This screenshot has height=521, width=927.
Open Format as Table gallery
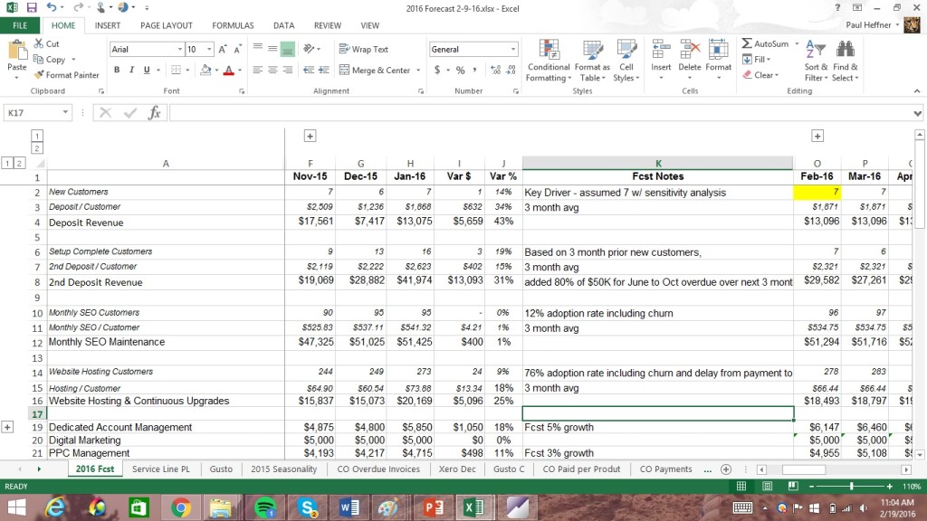tap(592, 61)
